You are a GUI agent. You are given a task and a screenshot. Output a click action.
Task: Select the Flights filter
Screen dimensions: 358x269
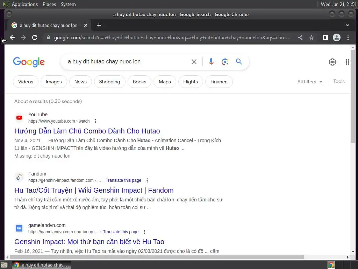pos(191,82)
